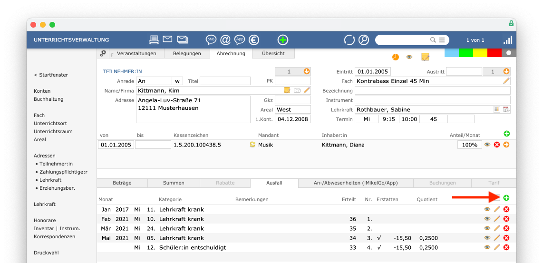Open search options list icon in search box
The image size is (543, 263).
pyautogui.click(x=442, y=40)
